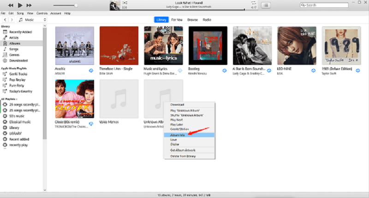Open the 1989 Deluxe Edition album cover
369x198 pixels.
341,46
